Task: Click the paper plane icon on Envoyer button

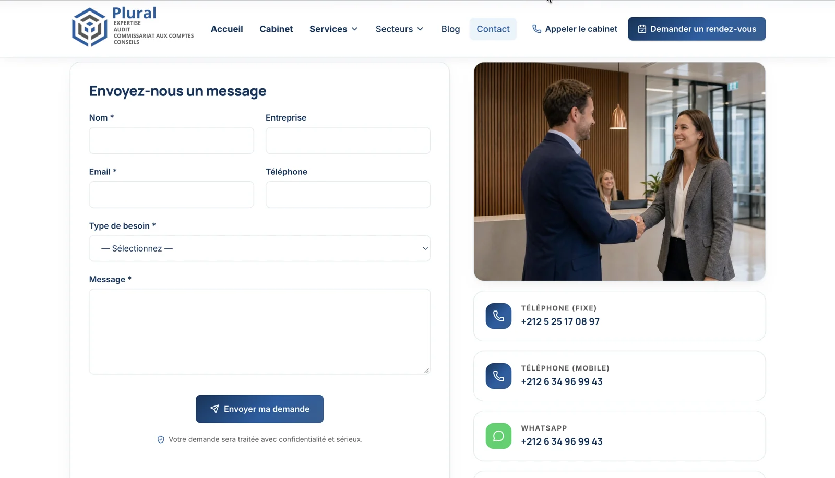Action: tap(214, 409)
